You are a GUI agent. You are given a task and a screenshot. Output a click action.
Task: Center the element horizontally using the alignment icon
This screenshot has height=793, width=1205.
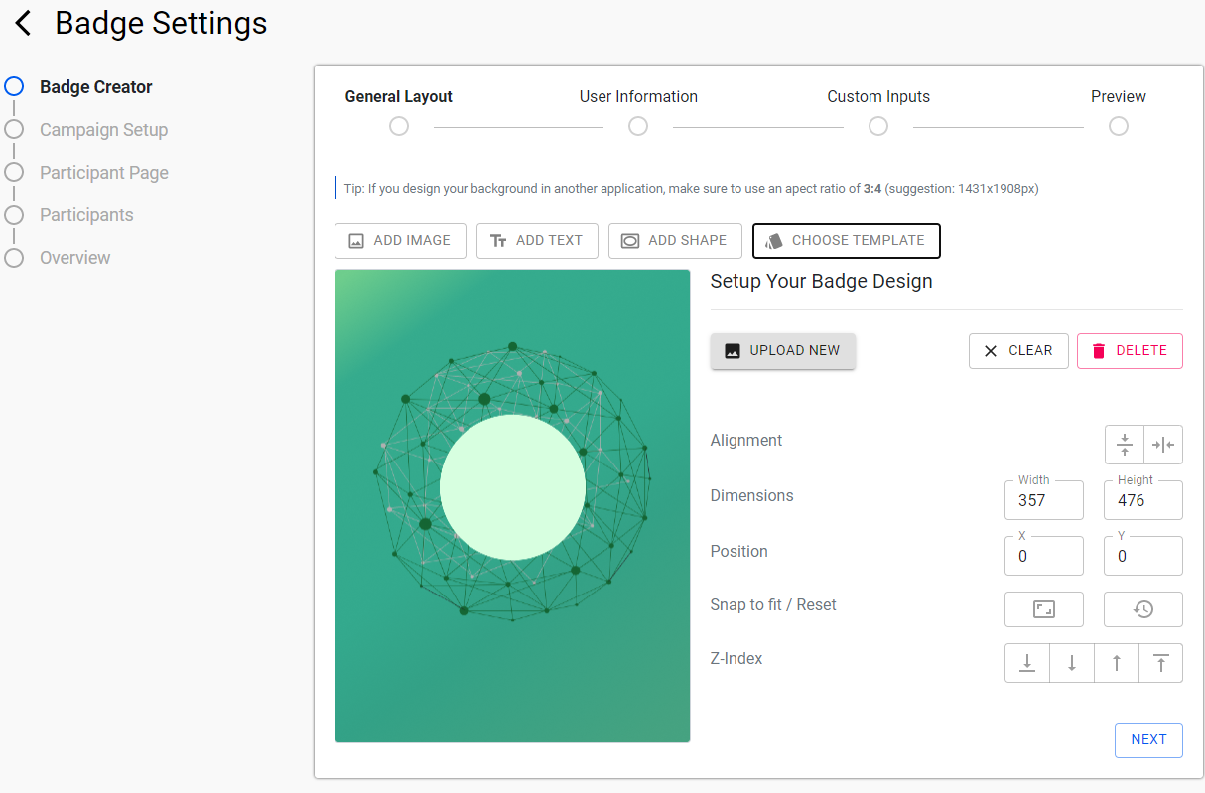1162,444
